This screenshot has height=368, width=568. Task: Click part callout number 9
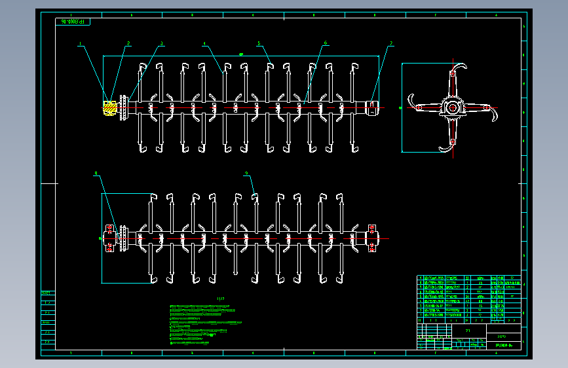246,174
